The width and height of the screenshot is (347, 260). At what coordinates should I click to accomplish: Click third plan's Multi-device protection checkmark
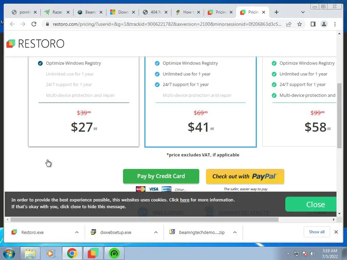point(274,95)
